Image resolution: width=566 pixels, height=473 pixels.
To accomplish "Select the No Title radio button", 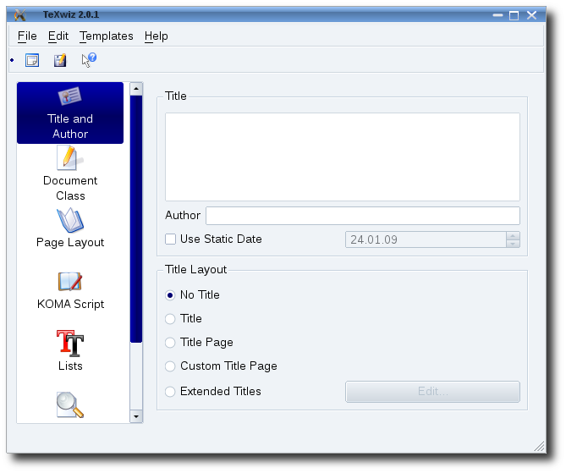I will click(170, 295).
